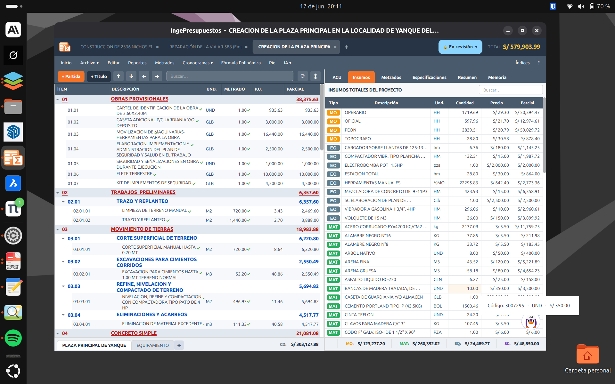The height and width of the screenshot is (384, 615).
Task: Click check next to LIMPIEZA DE TERRENO MANUAL
Action: pyautogui.click(x=190, y=211)
